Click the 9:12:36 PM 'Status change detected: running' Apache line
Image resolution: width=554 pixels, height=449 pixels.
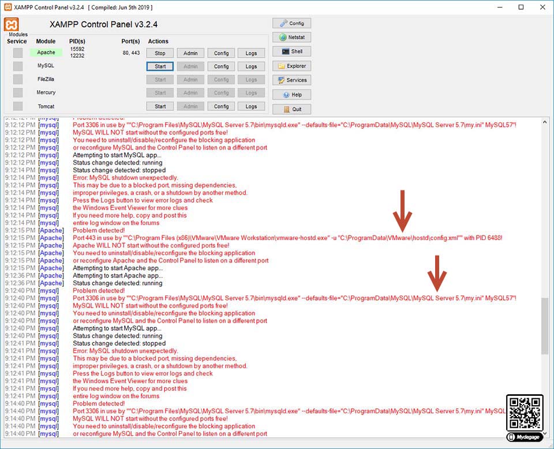point(118,283)
